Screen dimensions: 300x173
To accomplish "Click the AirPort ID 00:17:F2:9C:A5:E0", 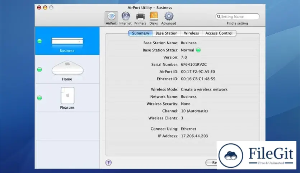I will click(x=198, y=71).
